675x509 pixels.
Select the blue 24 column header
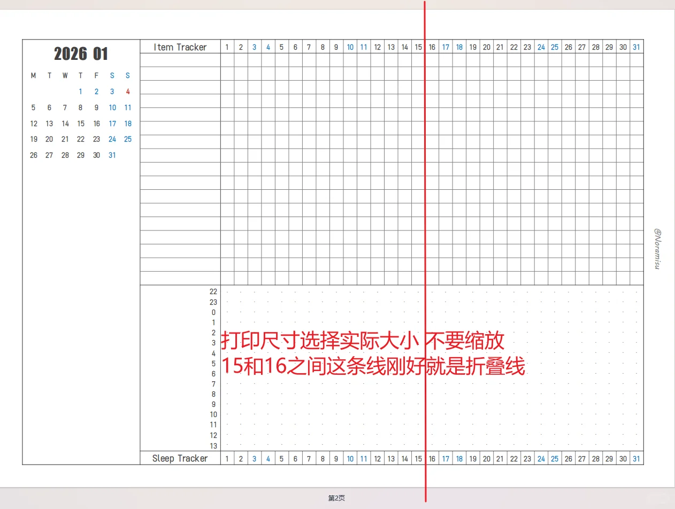point(541,47)
